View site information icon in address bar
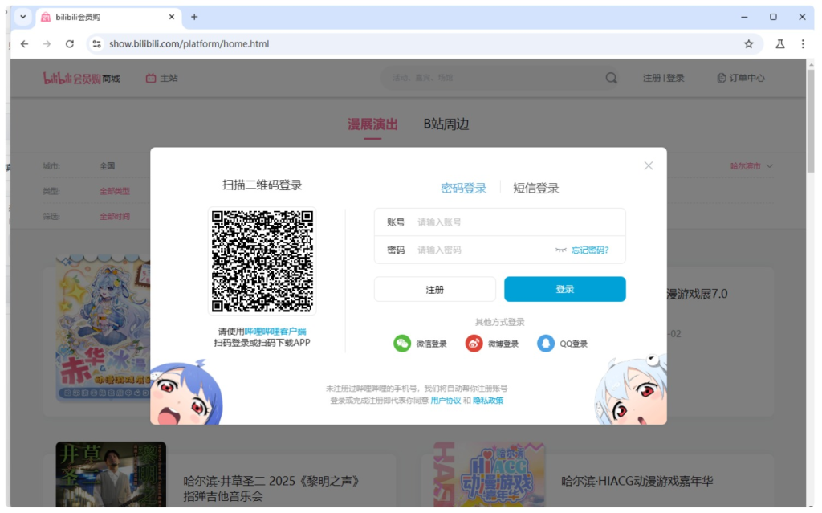Viewport: 822px width, 513px height. (96, 44)
